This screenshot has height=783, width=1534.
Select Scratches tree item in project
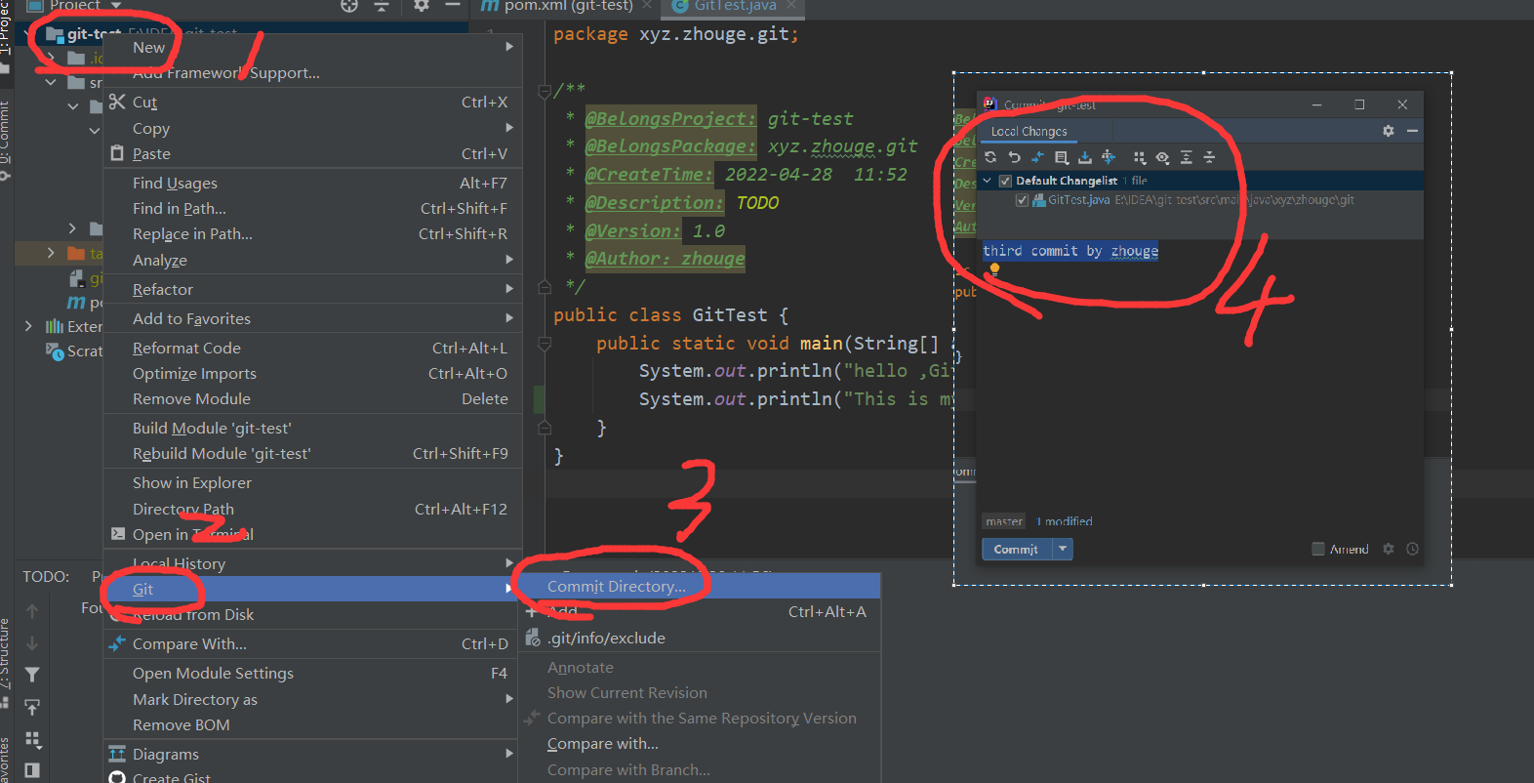tap(75, 350)
